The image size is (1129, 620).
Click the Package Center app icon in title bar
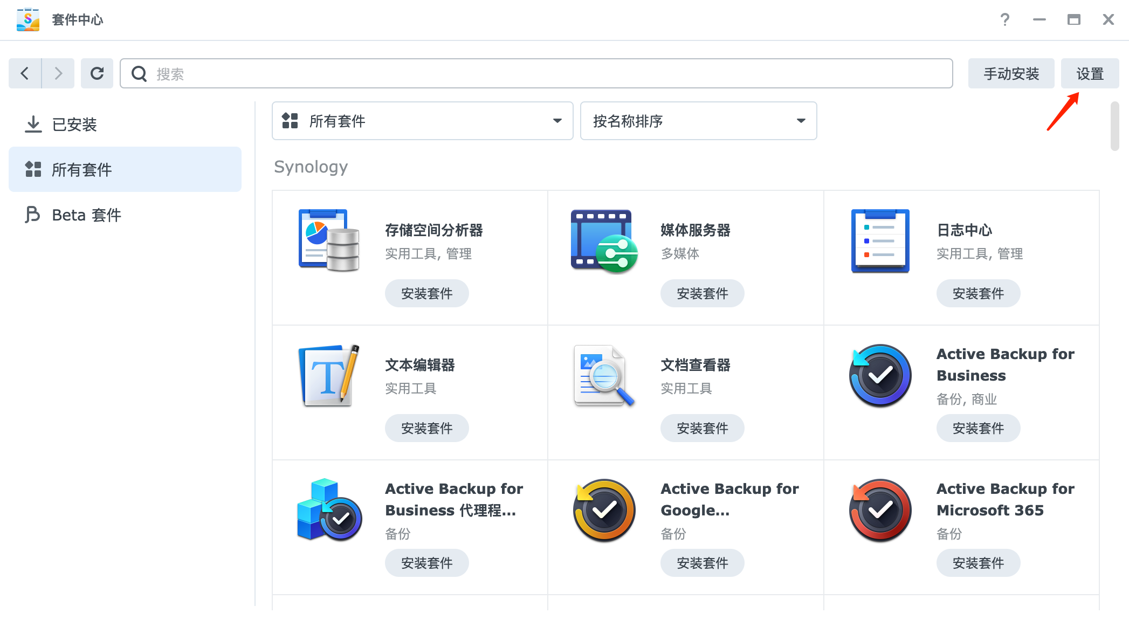tap(28, 20)
